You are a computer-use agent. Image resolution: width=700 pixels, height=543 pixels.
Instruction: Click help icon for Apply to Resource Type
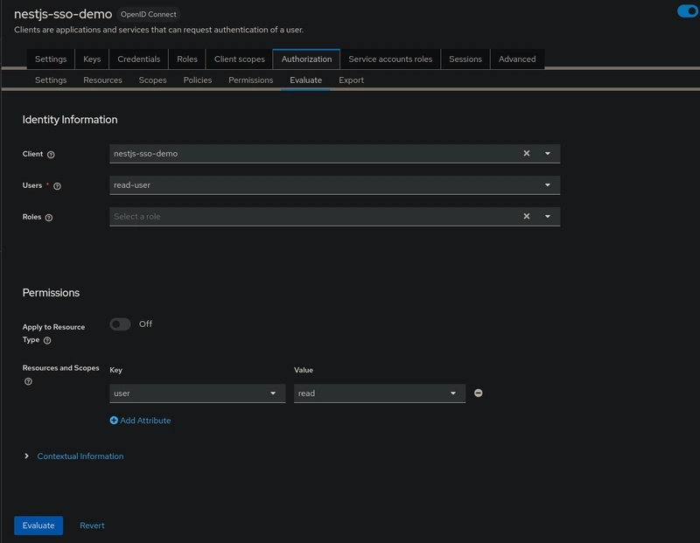click(47, 340)
